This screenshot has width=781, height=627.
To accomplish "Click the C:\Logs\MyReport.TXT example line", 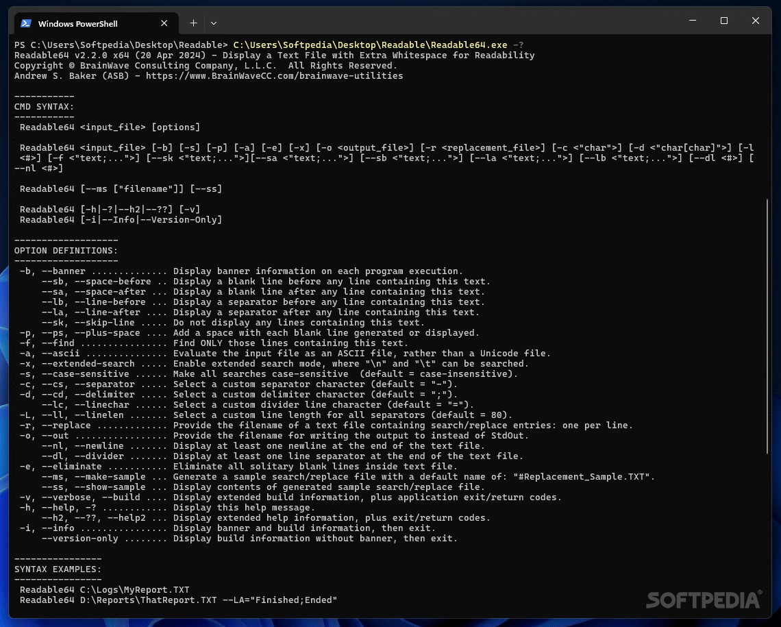I will click(104, 589).
